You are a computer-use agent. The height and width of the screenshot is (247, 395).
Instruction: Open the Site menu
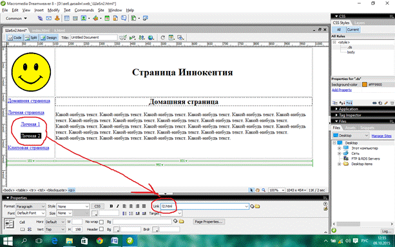pos(101,10)
